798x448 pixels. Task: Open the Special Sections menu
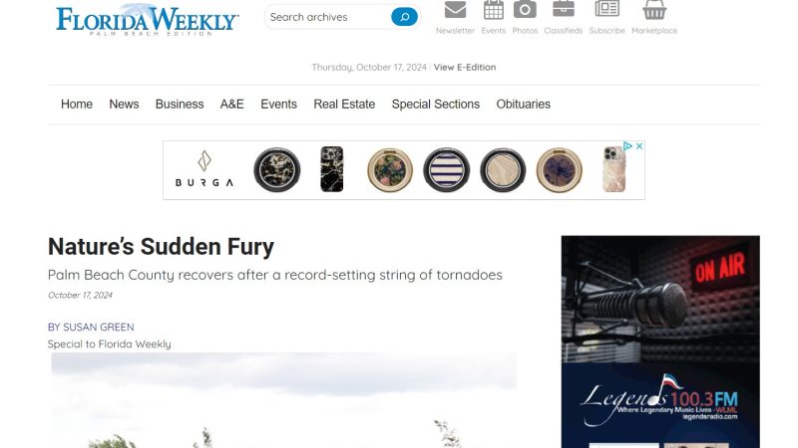(x=436, y=105)
